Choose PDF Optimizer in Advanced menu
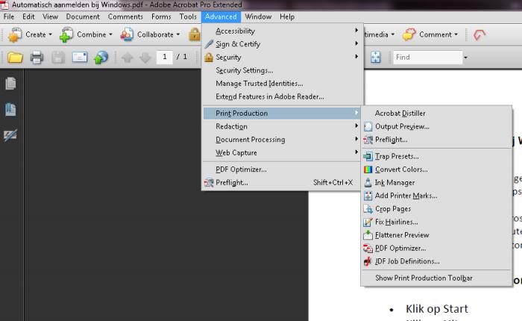Screen dimensions: 522x321 point(282,169)
